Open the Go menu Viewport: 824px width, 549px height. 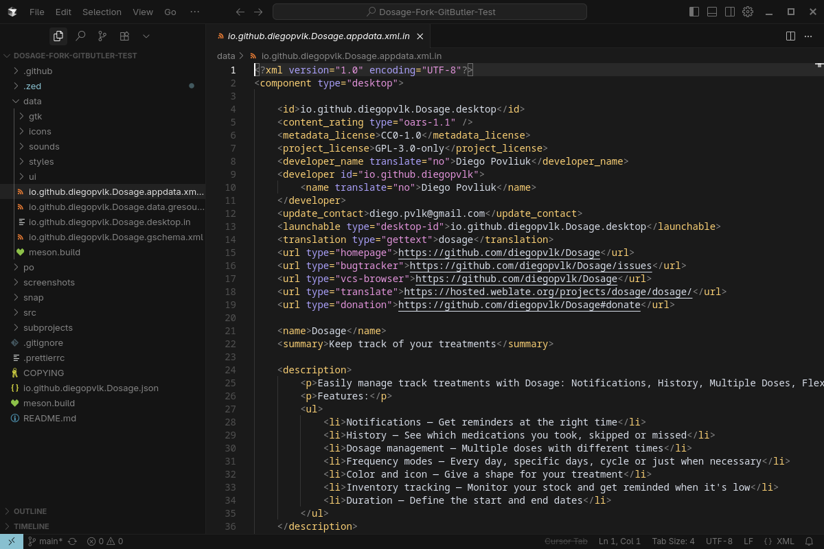coord(169,12)
